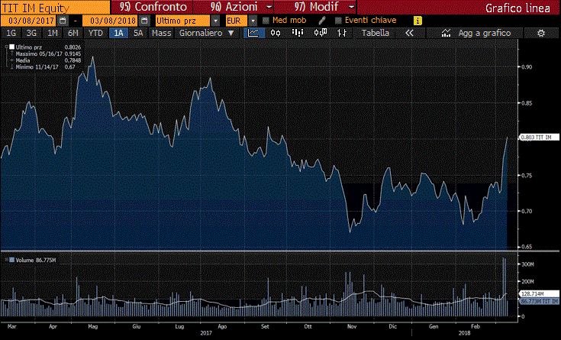Select the Mass time range tab
This screenshot has height=340, width=561.
161,33
